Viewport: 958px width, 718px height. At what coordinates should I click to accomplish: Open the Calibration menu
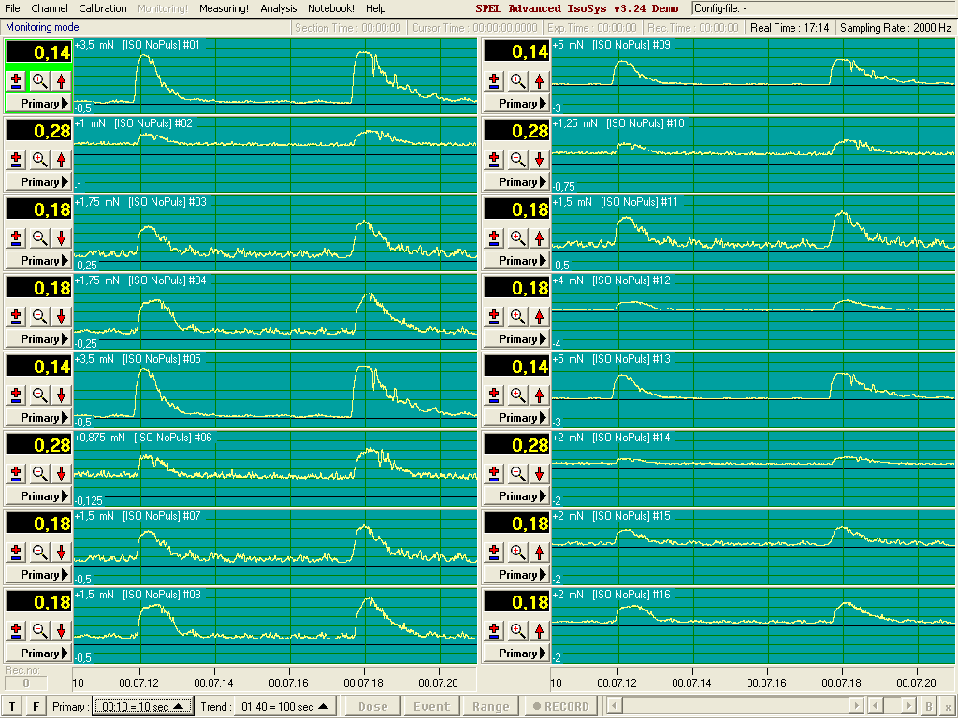[103, 8]
